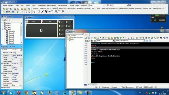Screen dimensions: 169x95
Task: Select sButton7 in the Object TreeView
Action: 11,41
